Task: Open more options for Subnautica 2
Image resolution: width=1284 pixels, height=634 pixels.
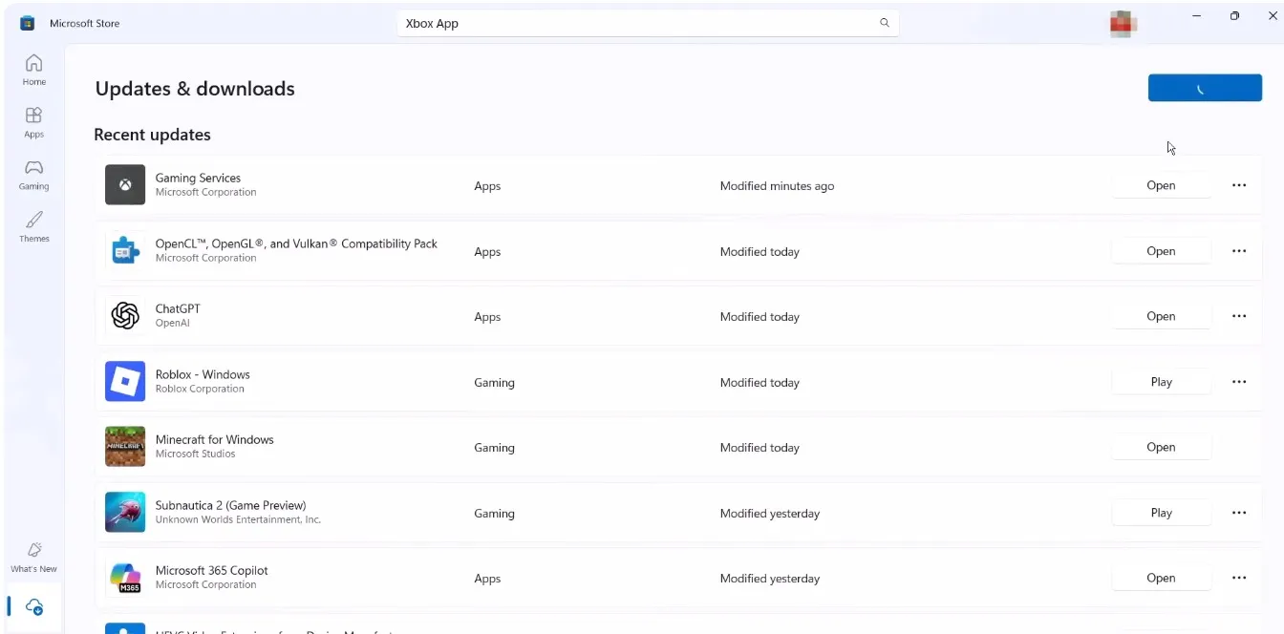Action: [x=1239, y=513]
